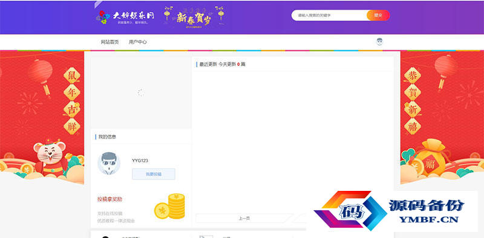Click the gold coin stack icon
Viewport: 484px width, 238px height.
coord(170,206)
